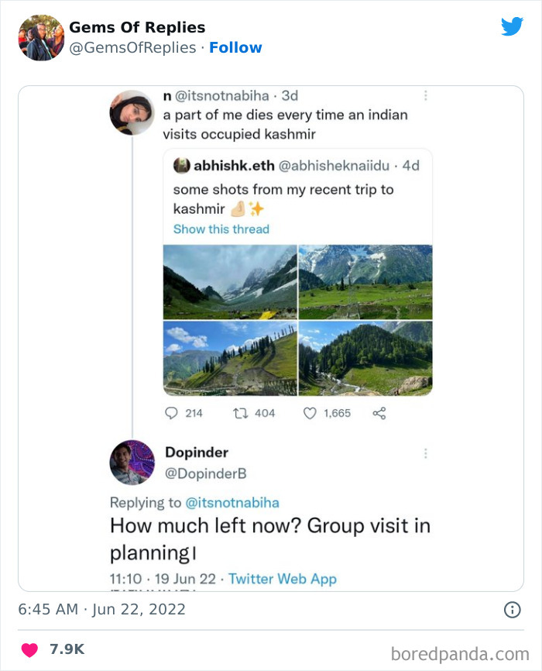Click the @GemsOfReplies handle
The width and height of the screenshot is (542, 671).
coord(132,47)
